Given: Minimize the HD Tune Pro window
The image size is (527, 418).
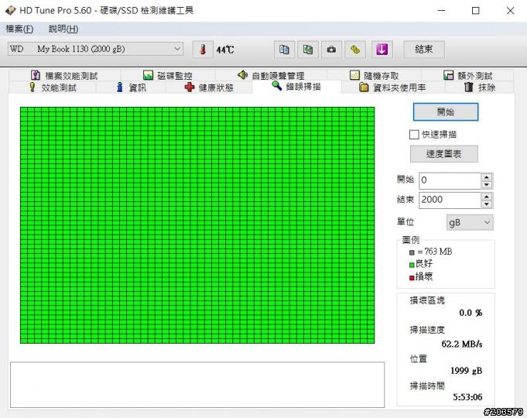Looking at the screenshot, I should 441,10.
